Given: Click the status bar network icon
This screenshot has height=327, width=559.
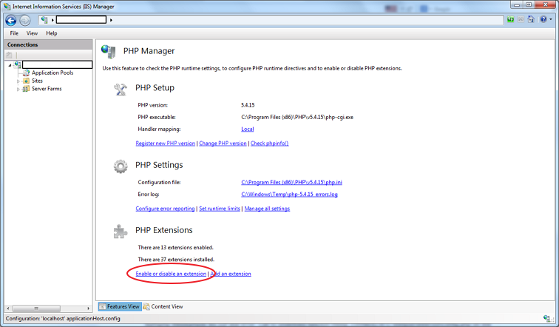Looking at the screenshot, I should (547, 318).
